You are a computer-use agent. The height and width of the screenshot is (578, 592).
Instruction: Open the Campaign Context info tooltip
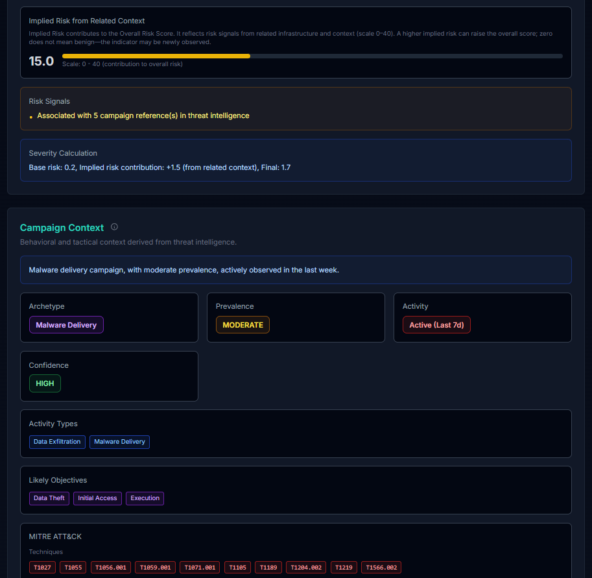pyautogui.click(x=113, y=227)
